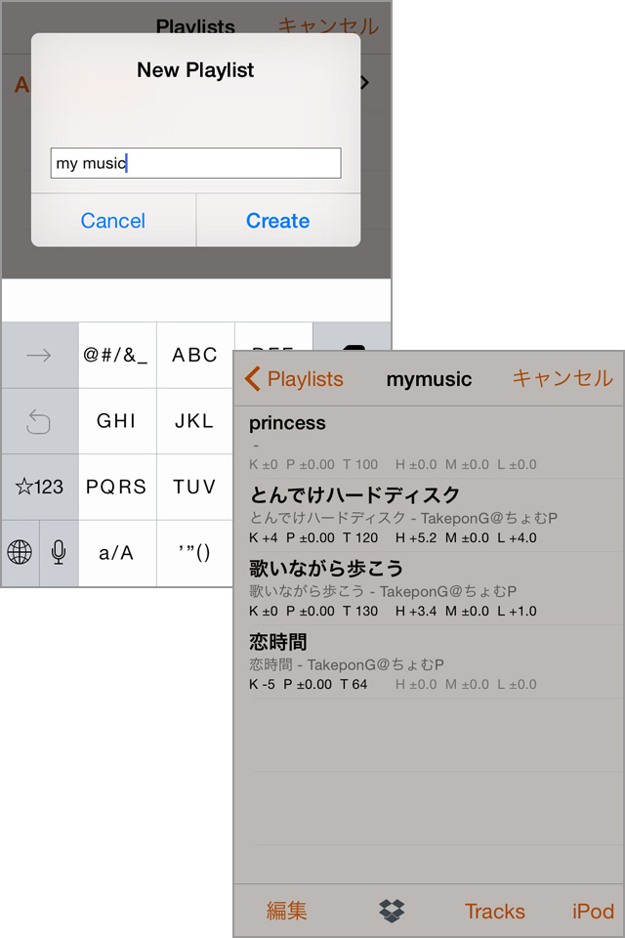Switch keyboard to ☆123 symbols mode
Image resolution: width=625 pixels, height=938 pixels.
tap(39, 487)
